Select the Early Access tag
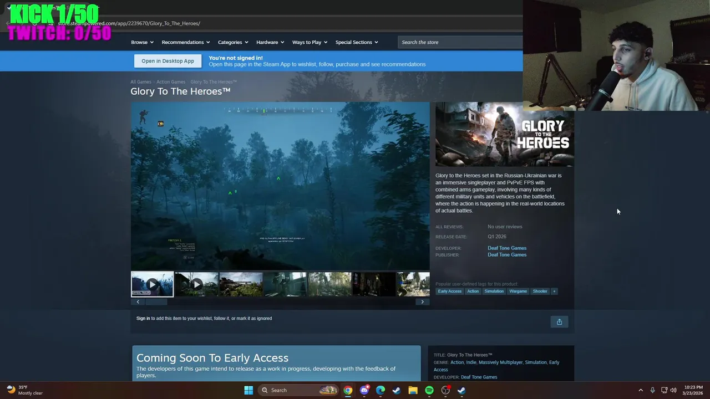This screenshot has height=399, width=710. click(449, 291)
